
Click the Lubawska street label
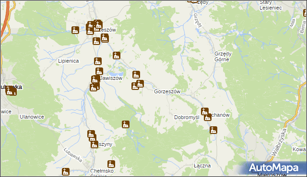[x=73, y=155]
